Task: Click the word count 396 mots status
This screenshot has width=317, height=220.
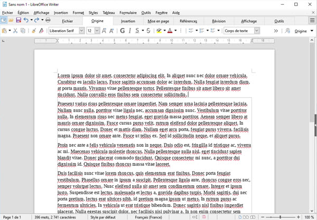Action: [x=55, y=217]
